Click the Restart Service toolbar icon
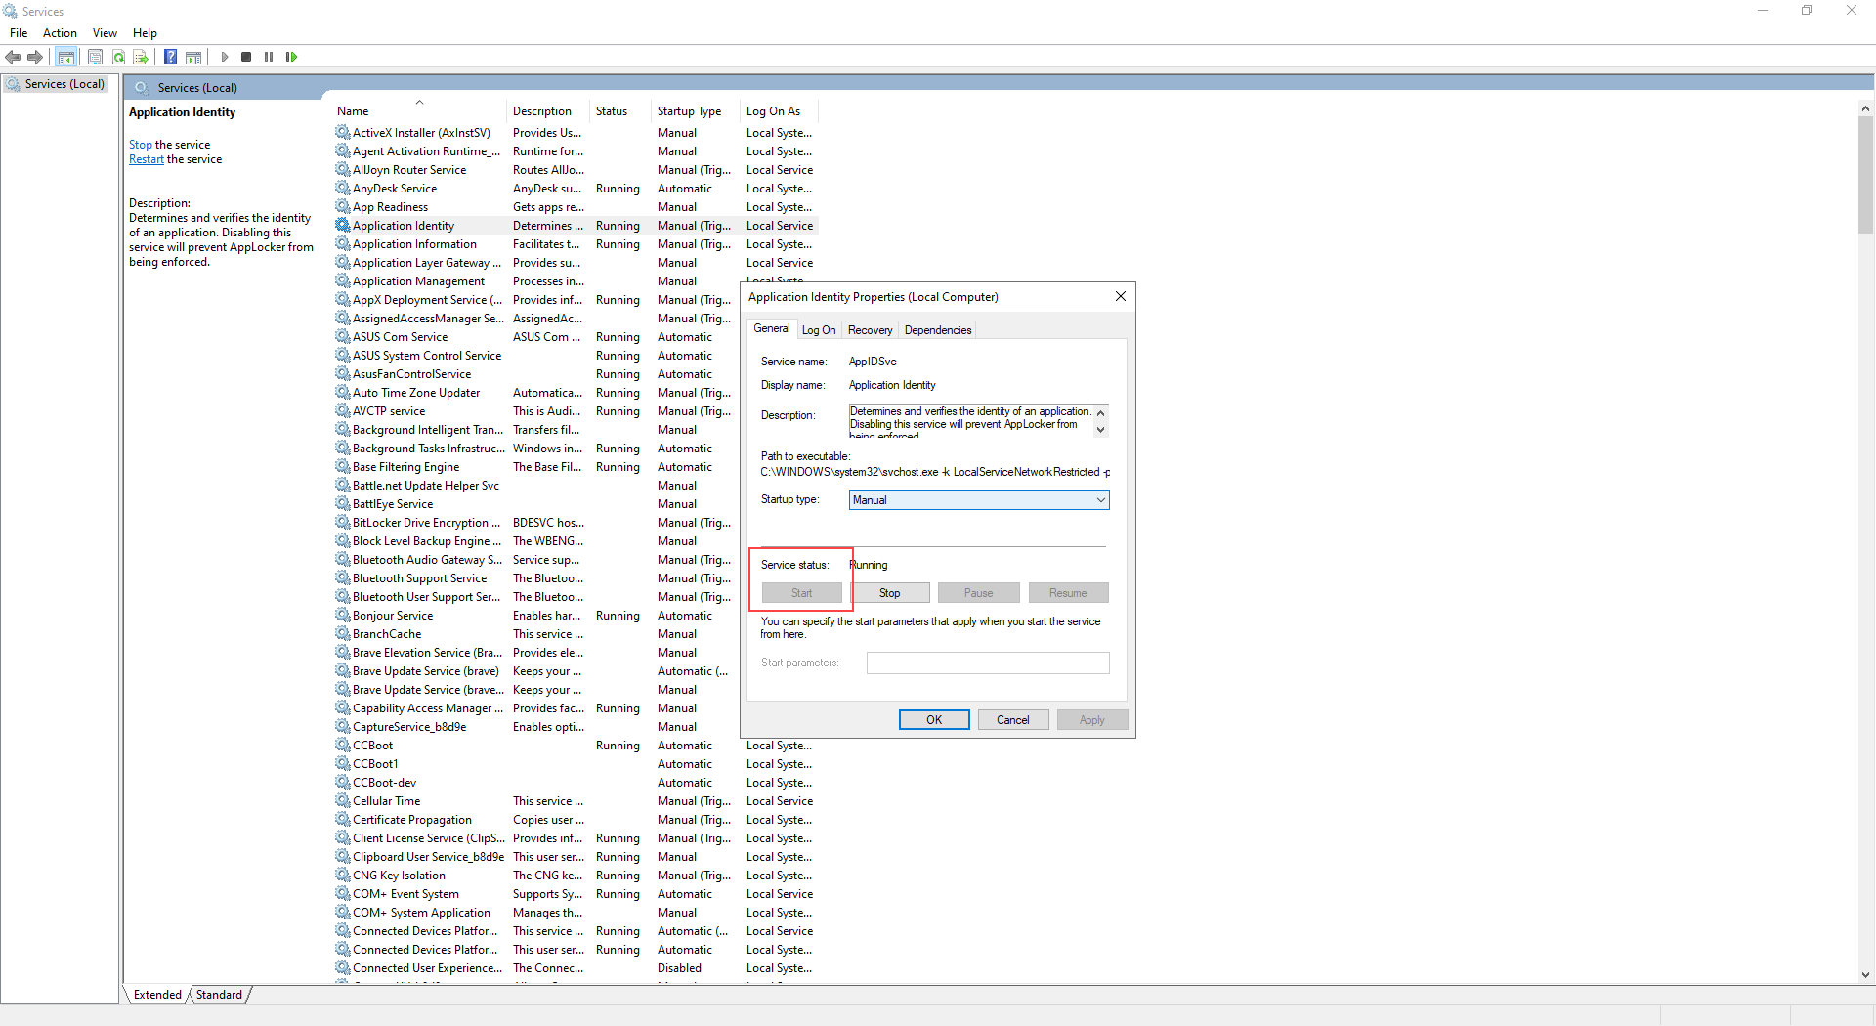This screenshot has width=1876, height=1026. coord(291,57)
